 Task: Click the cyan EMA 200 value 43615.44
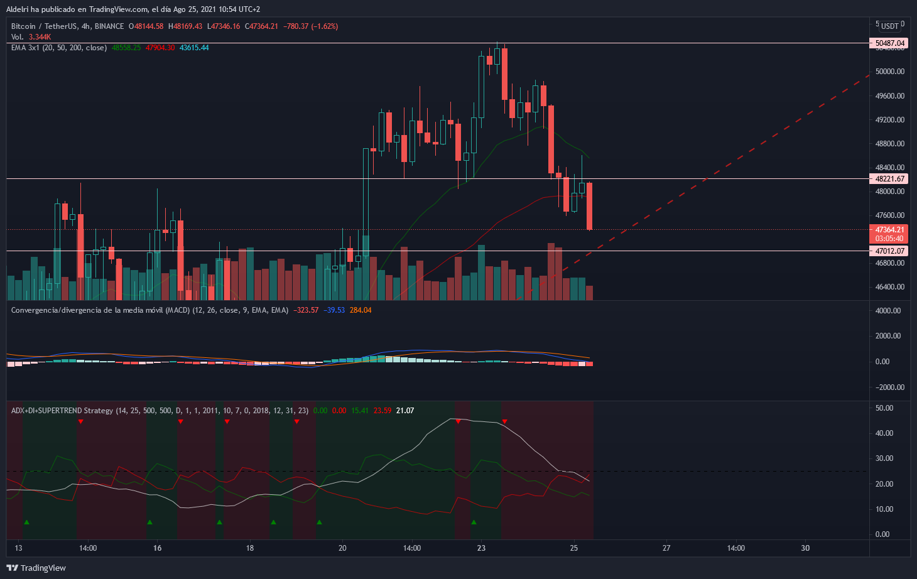pyautogui.click(x=194, y=48)
